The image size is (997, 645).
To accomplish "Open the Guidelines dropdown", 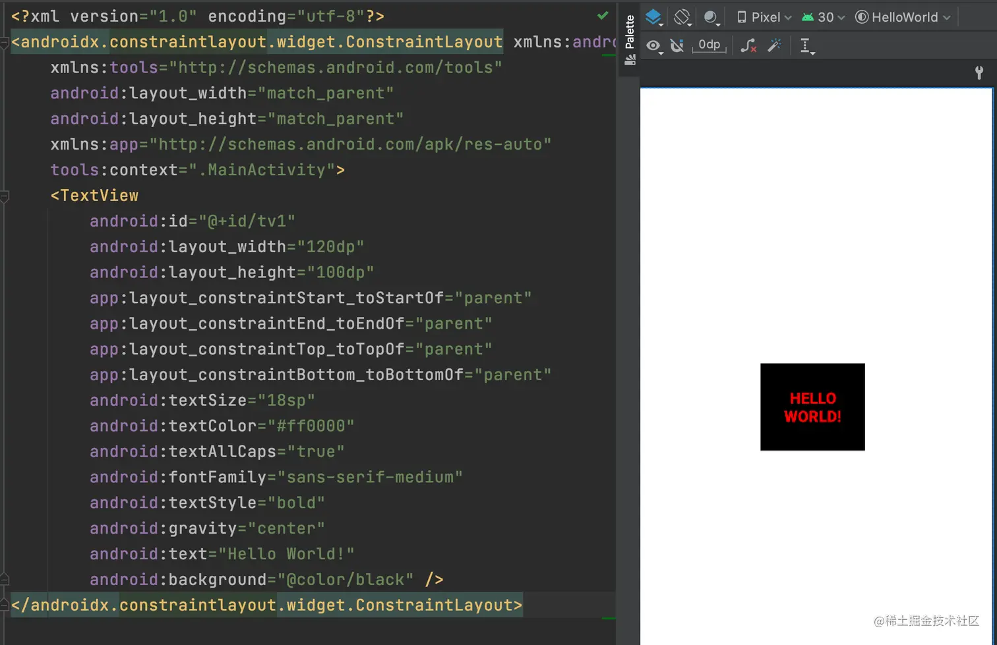I will tap(806, 45).
